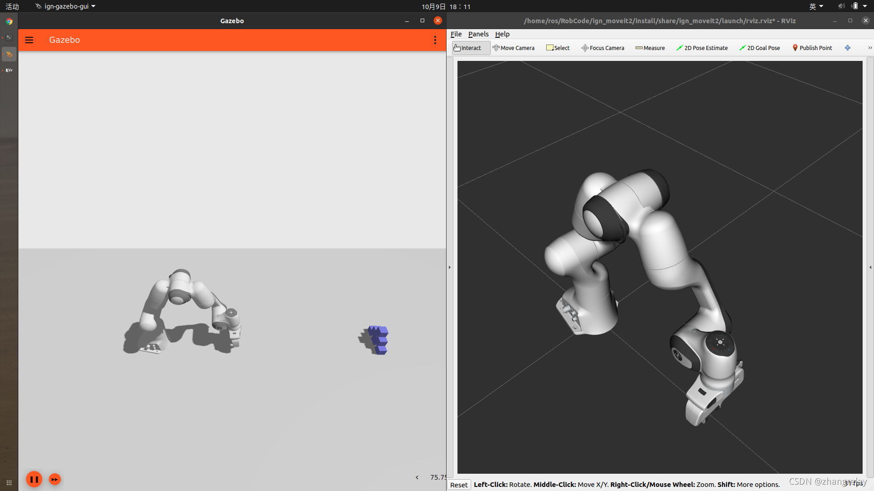Open the Help menu in RViz
Viewport: 874px width, 491px height.
click(x=502, y=34)
